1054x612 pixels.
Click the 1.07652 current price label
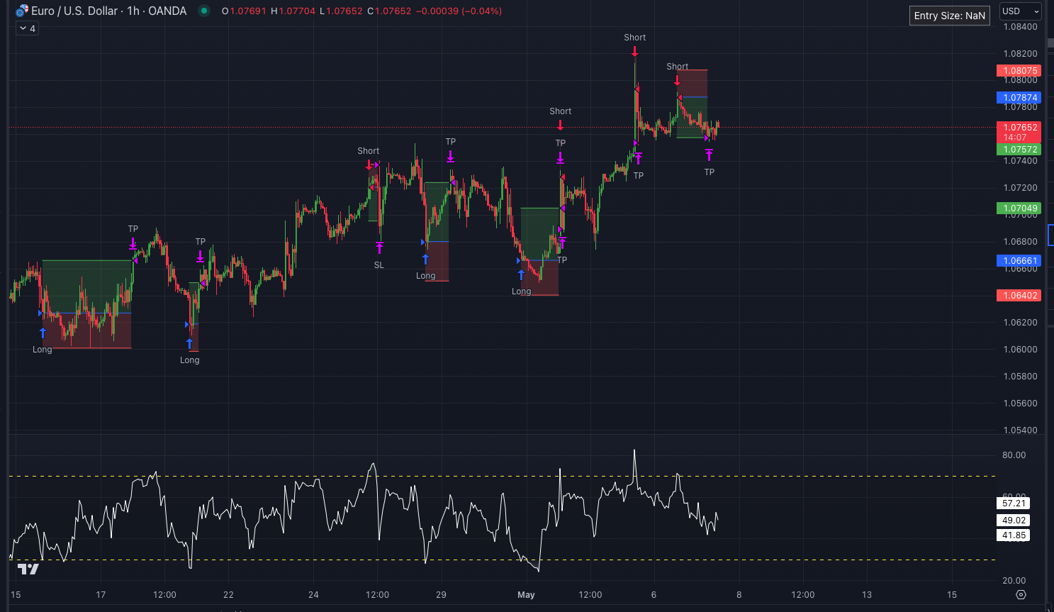[1019, 128]
